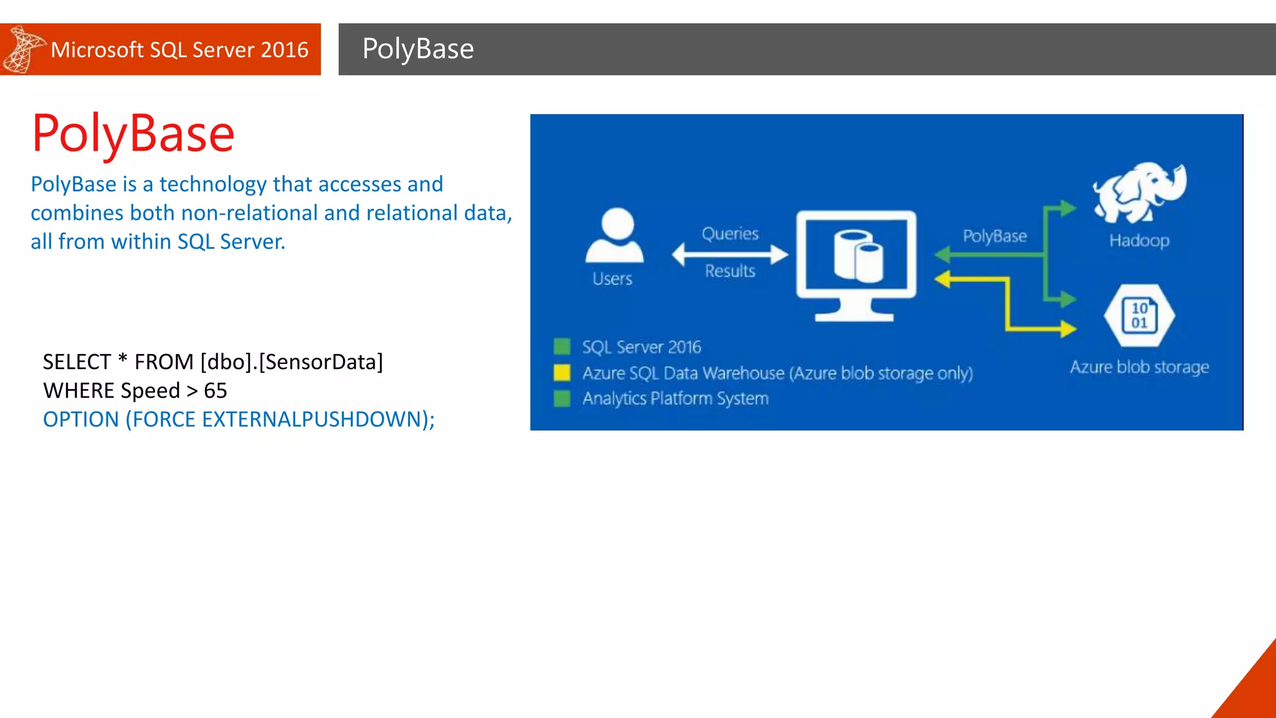1276x718 pixels.
Task: Click the yellow Azure SQL Data Warehouse legend square
Action: click(562, 373)
